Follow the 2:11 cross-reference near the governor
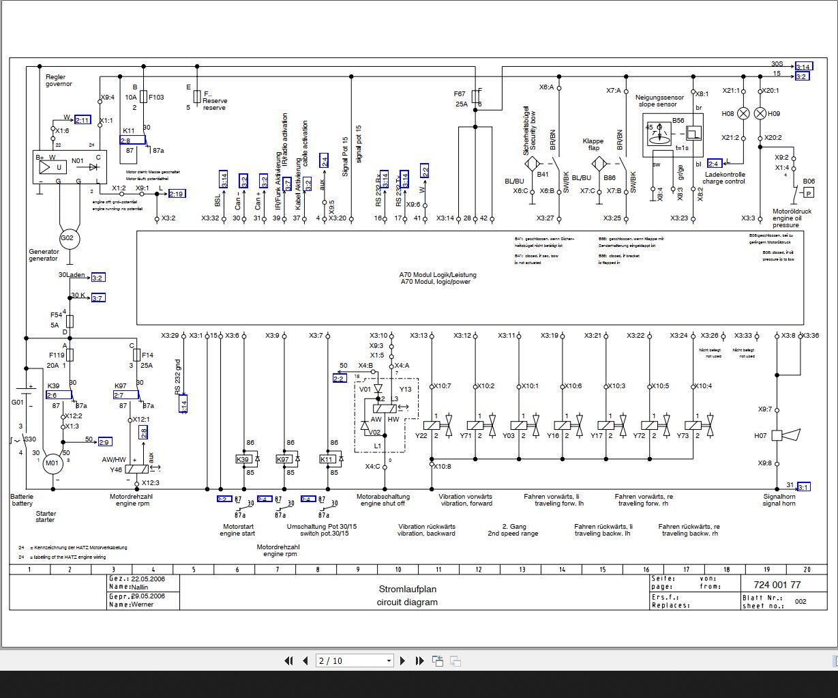 (x=82, y=120)
